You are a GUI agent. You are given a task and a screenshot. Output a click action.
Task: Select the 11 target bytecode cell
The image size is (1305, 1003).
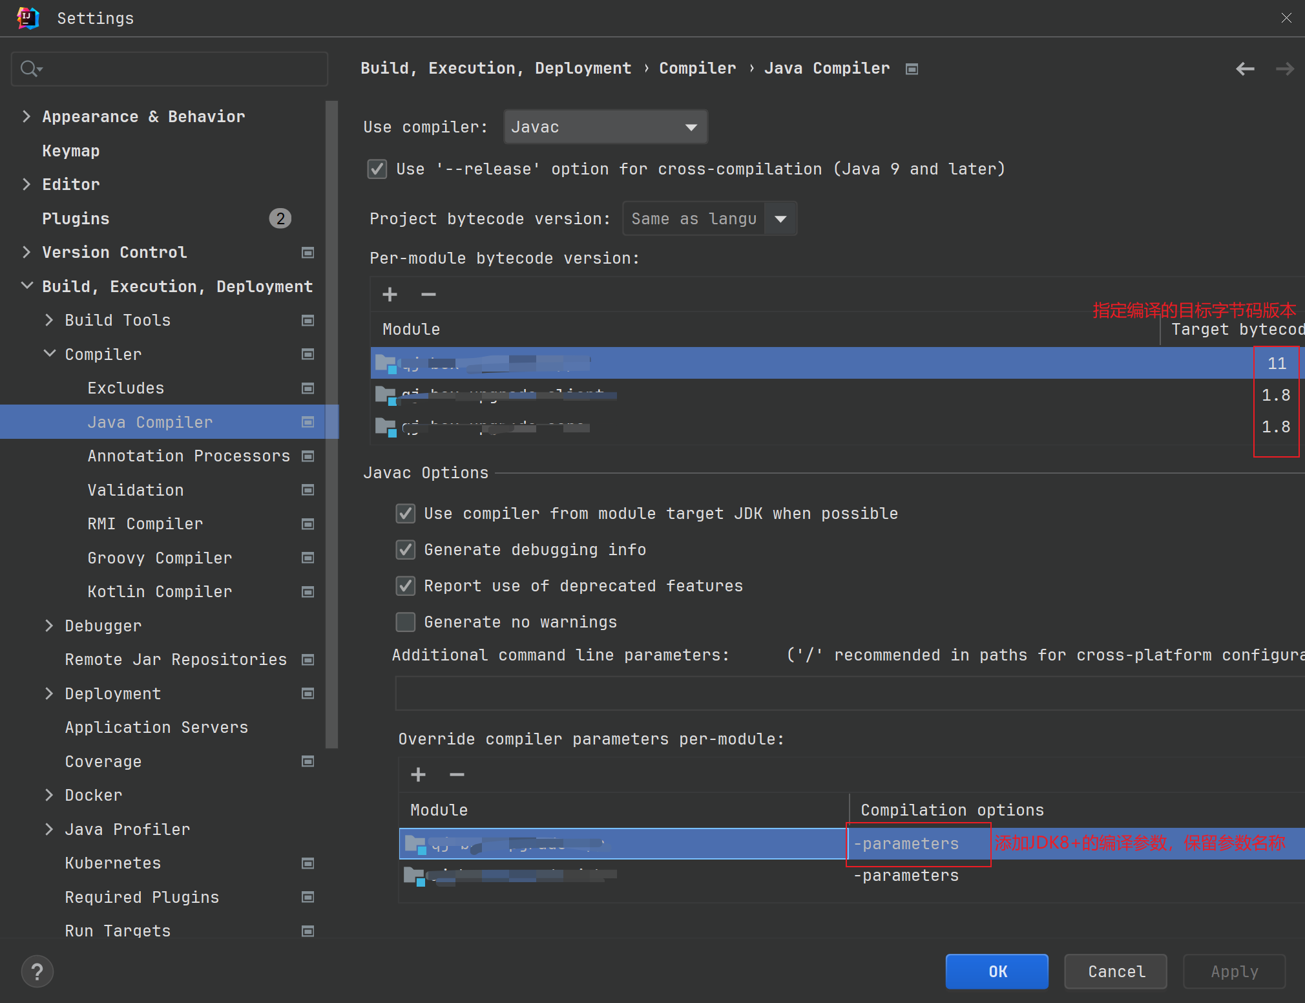1277,364
